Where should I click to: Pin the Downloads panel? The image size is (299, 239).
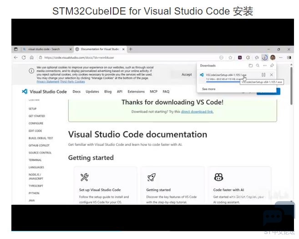click(x=272, y=66)
